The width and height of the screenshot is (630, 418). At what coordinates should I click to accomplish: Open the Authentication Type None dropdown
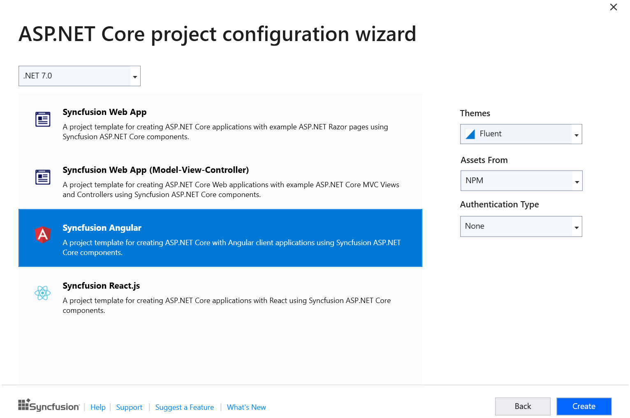tap(521, 226)
